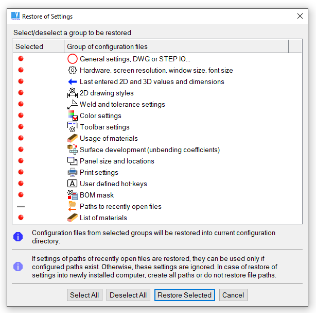
Task: Click the printer icon for Print settings
Action: [73, 172]
